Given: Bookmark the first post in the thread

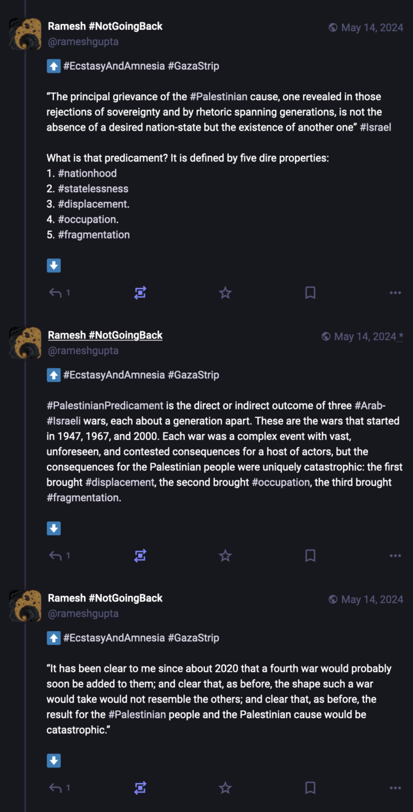Looking at the screenshot, I should coord(310,293).
